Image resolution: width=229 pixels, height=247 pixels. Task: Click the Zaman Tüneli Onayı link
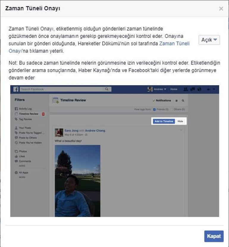point(99,47)
